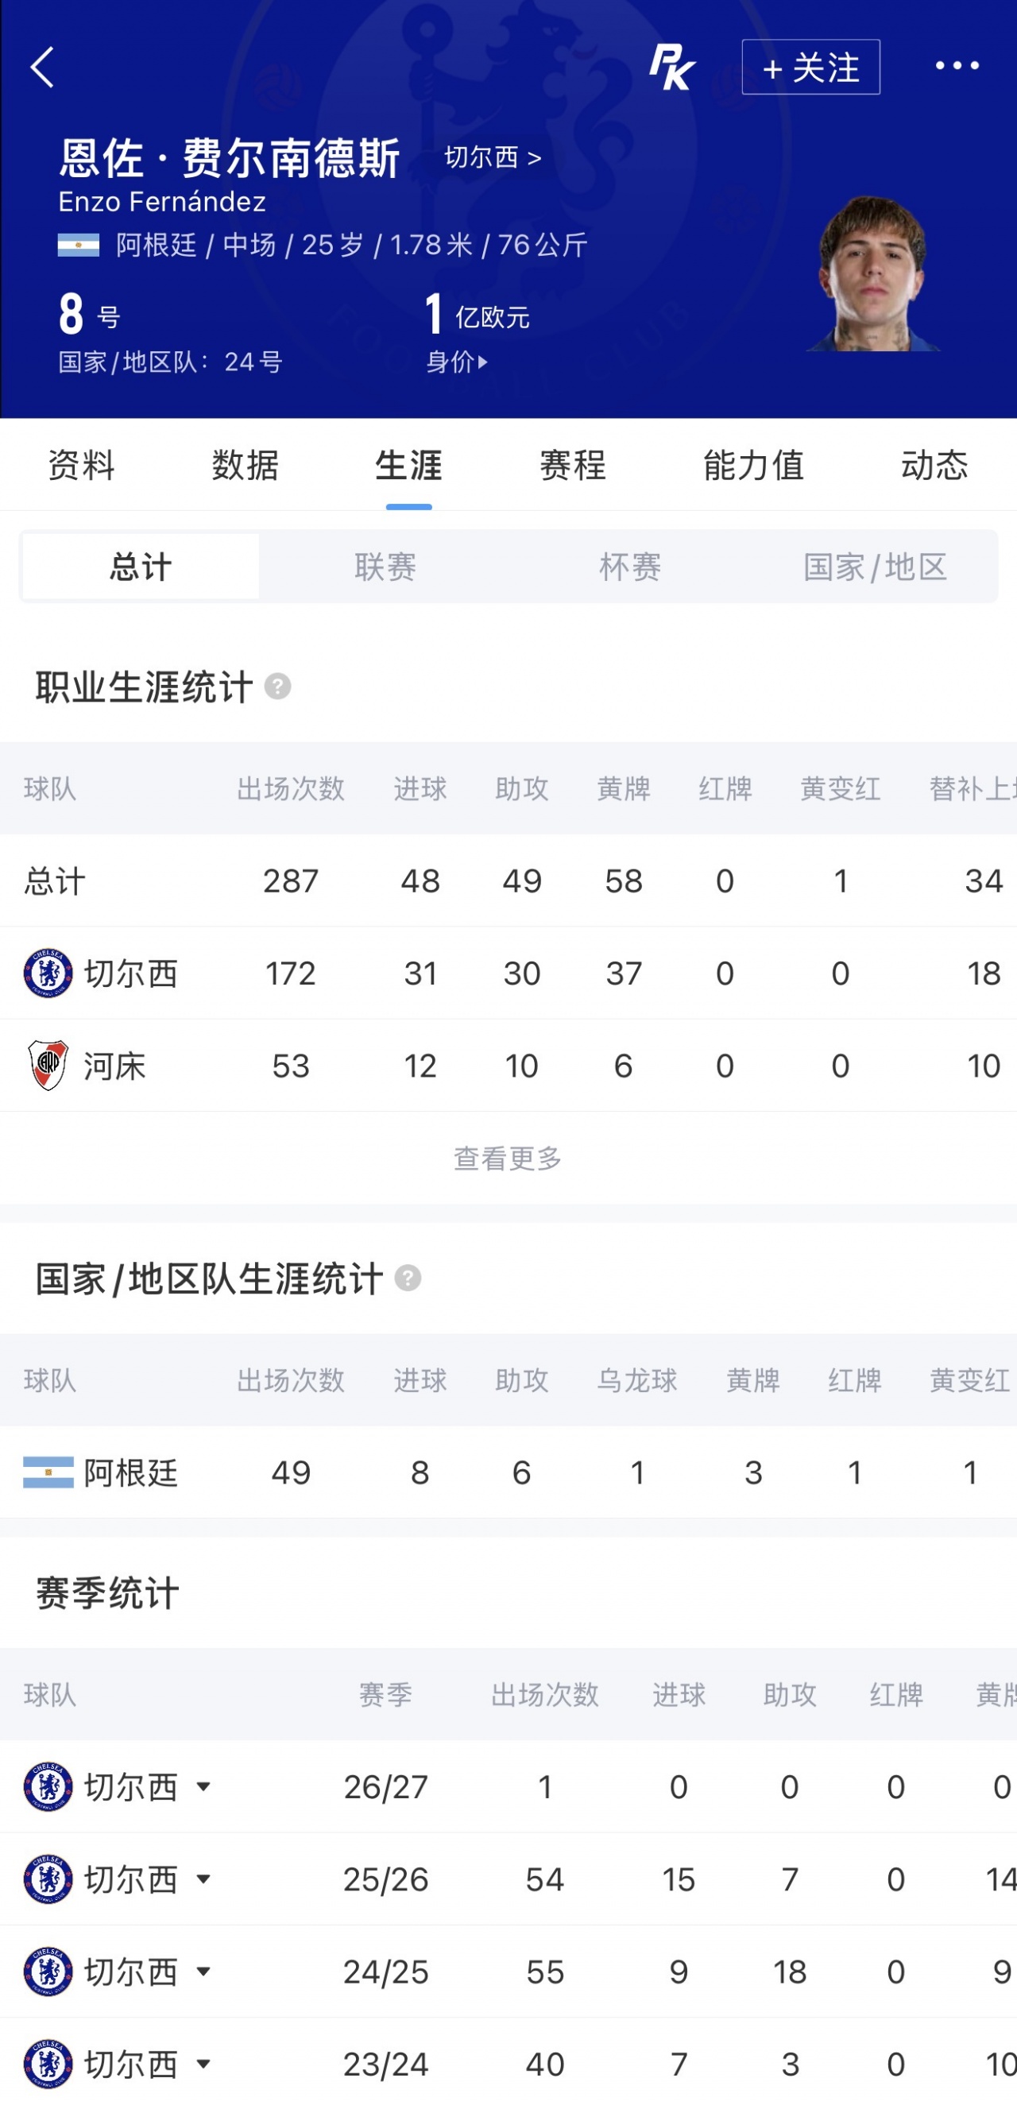Screen dimensions: 1017x2101
Task: Tap the back arrow icon
Action: (42, 67)
